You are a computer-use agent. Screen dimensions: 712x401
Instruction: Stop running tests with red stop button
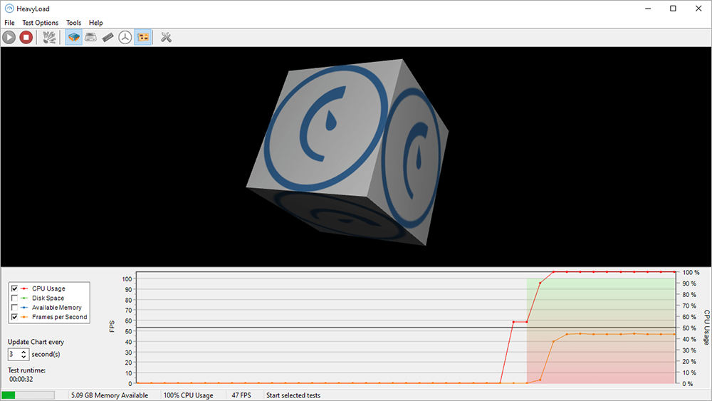26,37
